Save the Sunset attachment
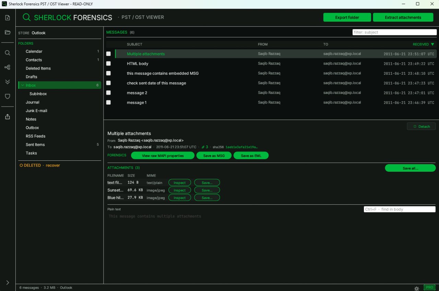 tap(207, 190)
